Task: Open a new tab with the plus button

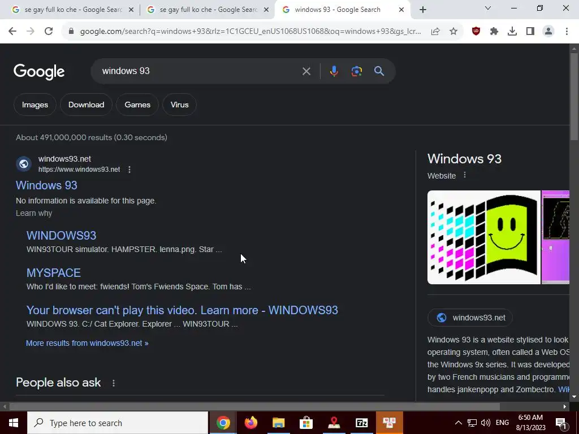Action: point(423,10)
